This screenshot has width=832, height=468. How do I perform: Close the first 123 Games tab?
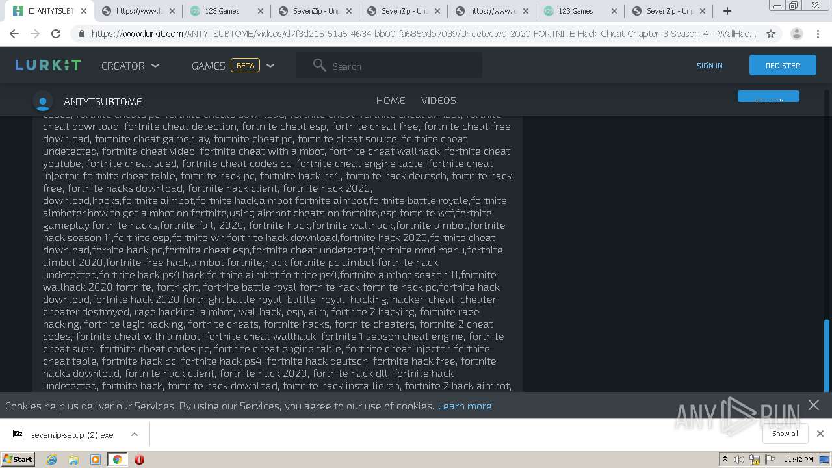tap(261, 11)
